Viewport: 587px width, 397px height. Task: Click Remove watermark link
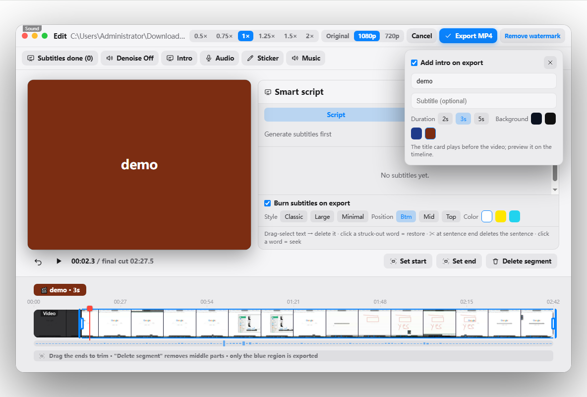[532, 36]
